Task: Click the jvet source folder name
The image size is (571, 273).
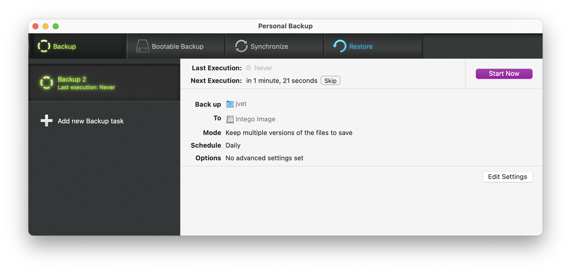Action: (241, 104)
